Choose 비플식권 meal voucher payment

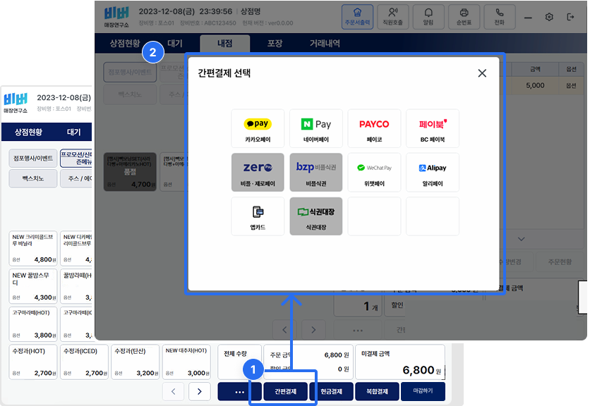315,172
